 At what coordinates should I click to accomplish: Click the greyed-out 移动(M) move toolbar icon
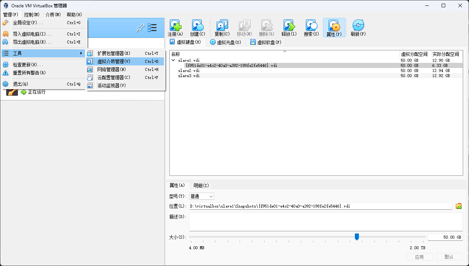[x=244, y=28]
